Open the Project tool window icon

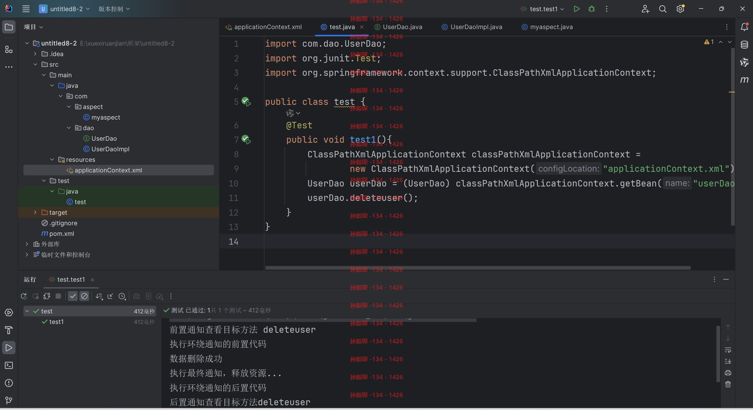click(x=9, y=27)
